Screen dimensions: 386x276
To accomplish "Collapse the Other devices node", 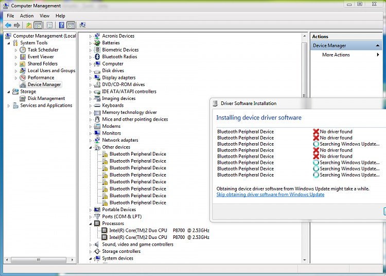I will (91, 147).
